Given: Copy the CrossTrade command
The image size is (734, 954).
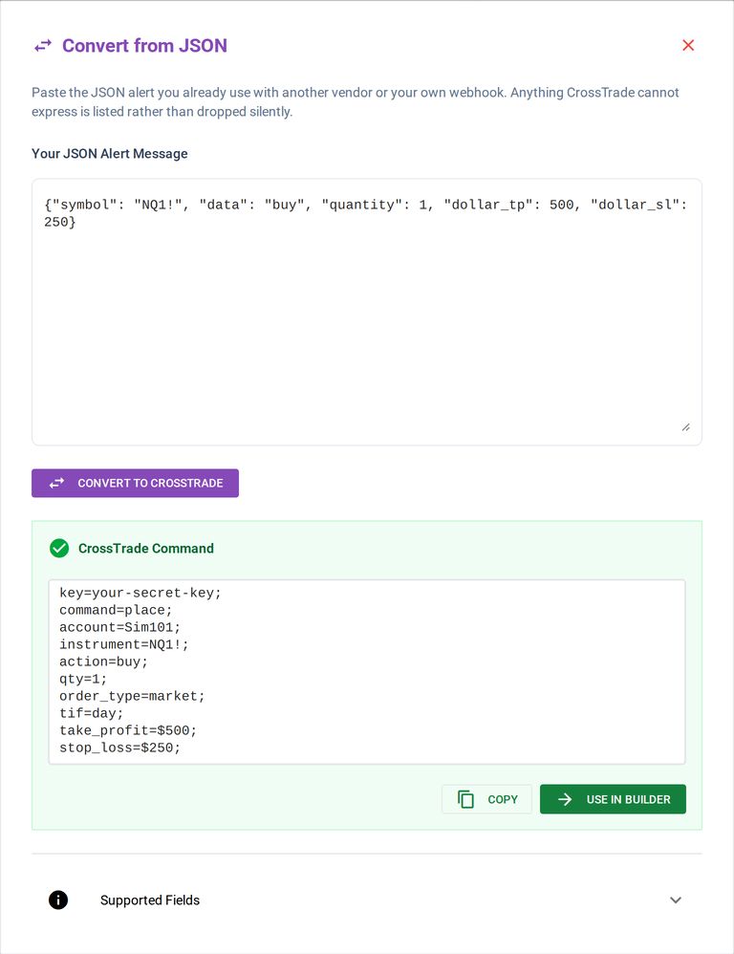Looking at the screenshot, I should coord(486,799).
